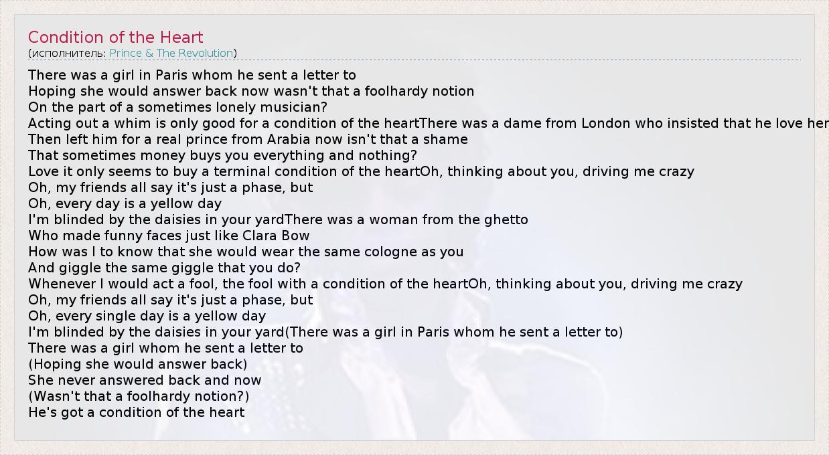The width and height of the screenshot is (829, 455).
Task: Click the word 'исполнитель' label
Action: pos(68,53)
